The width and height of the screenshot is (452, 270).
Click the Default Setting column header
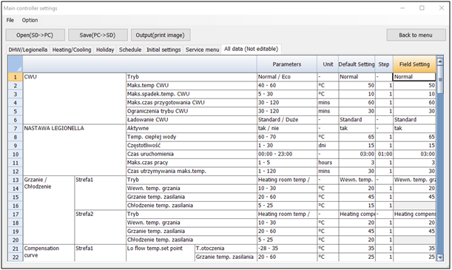pos(357,64)
